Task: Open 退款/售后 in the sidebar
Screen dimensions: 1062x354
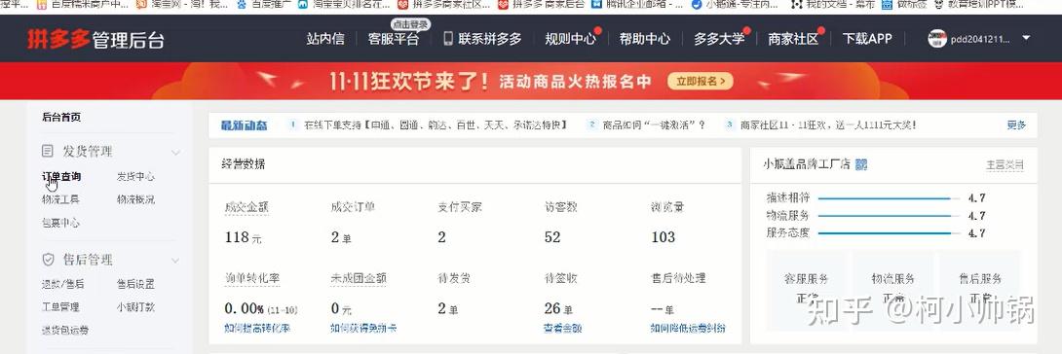Action: [x=63, y=284]
